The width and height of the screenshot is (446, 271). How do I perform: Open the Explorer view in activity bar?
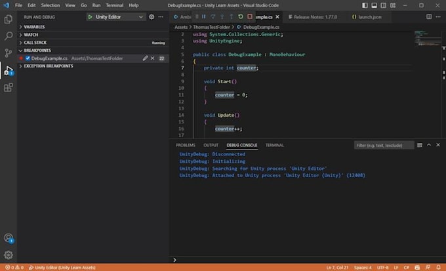pyautogui.click(x=9, y=20)
